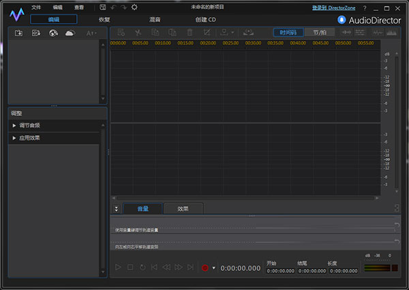Click the timeline horizontal scrollbar
This screenshot has height=290, width=409.
245,198
